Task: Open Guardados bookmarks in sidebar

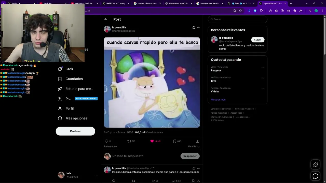Action: 71,79
